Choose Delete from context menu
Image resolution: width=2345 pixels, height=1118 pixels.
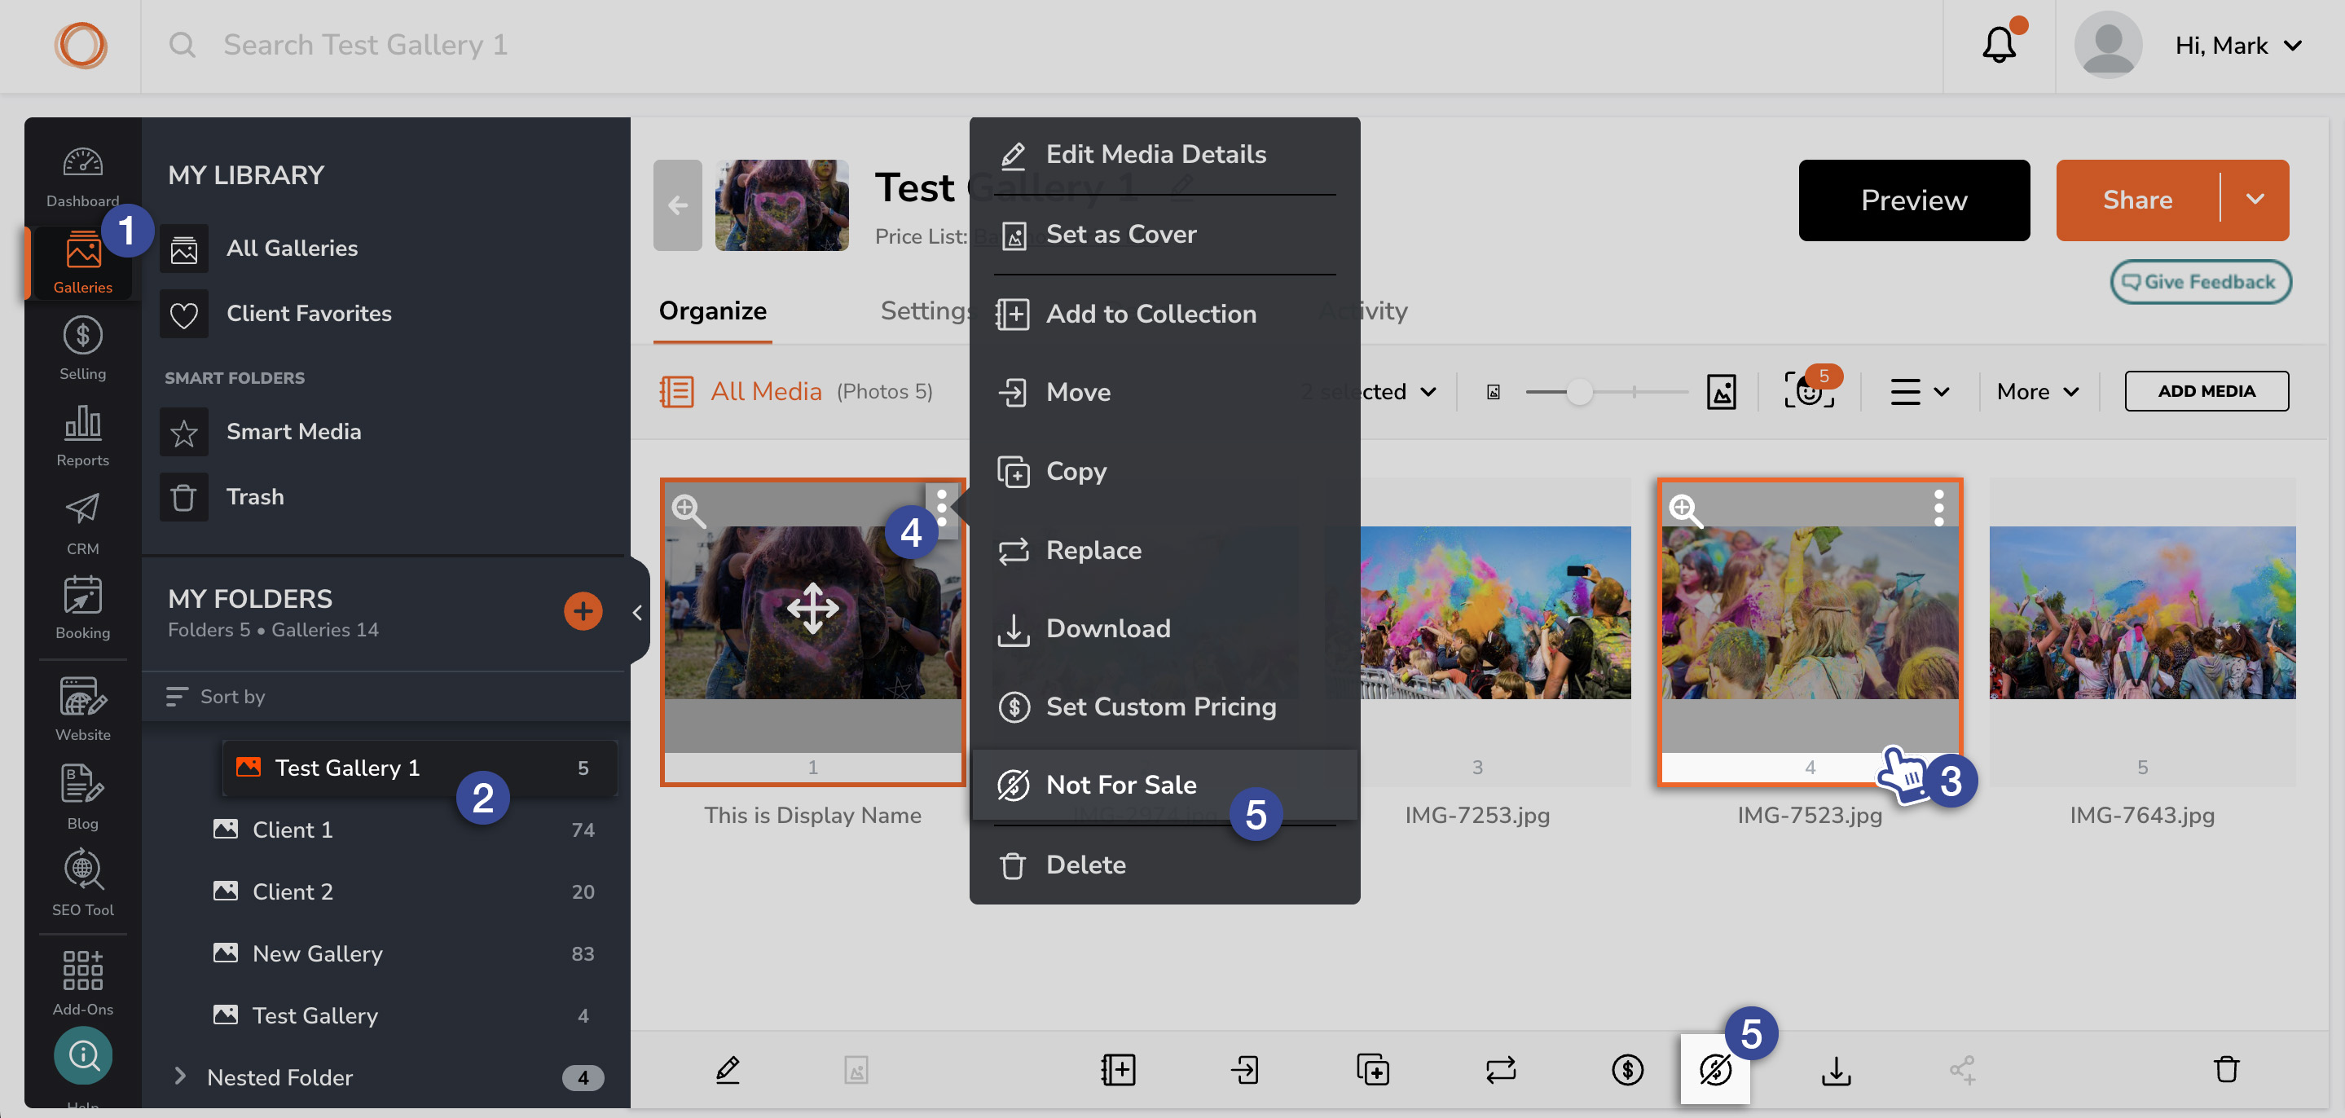click(1164, 864)
